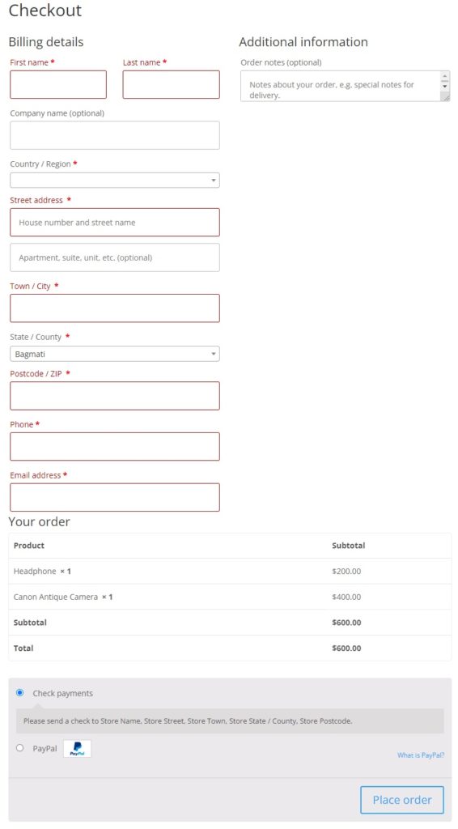Click the Order notes scroll down arrow

[445, 86]
